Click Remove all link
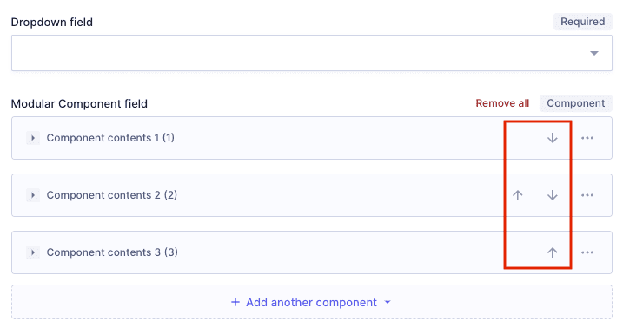623x334 pixels. coord(502,103)
